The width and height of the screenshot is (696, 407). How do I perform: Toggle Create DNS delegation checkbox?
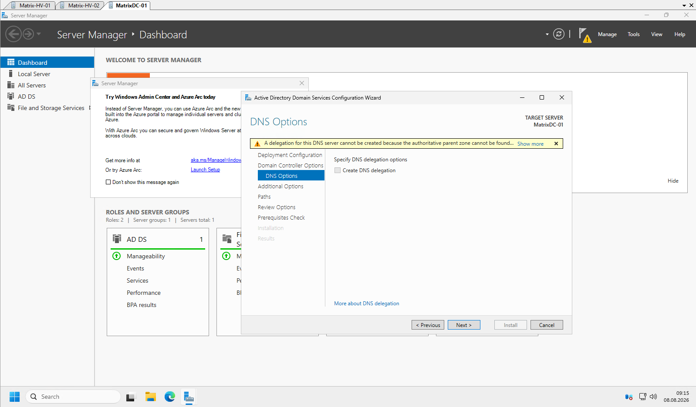[x=338, y=170]
